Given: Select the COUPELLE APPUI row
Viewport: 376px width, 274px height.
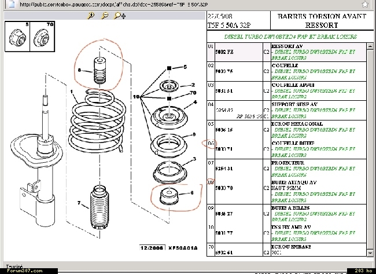Looking at the screenshot, I should click(x=287, y=91).
